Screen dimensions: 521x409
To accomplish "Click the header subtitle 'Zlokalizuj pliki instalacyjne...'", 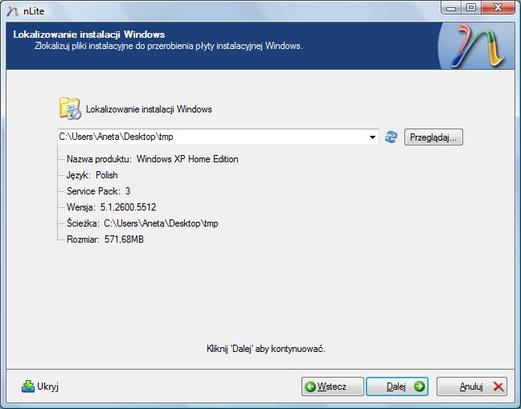I will point(169,46).
